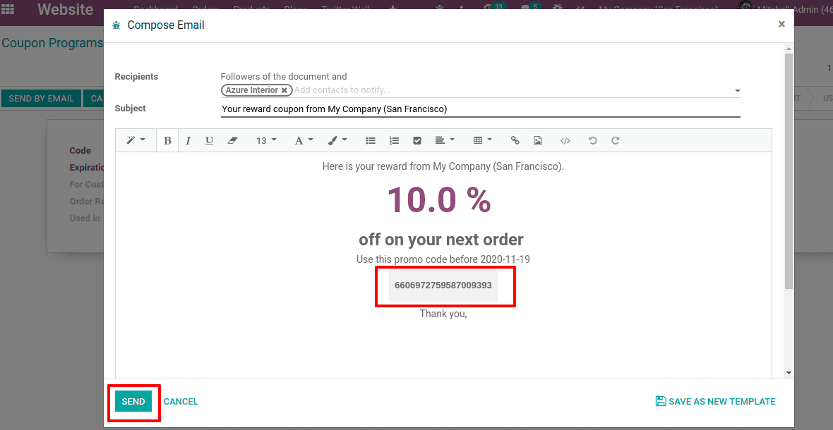Insert an unordered bullet list
Image resolution: width=833 pixels, height=430 pixels.
(x=371, y=140)
